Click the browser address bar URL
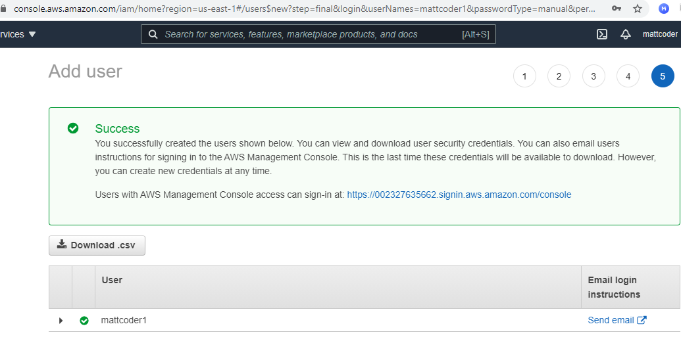 pyautogui.click(x=304, y=9)
